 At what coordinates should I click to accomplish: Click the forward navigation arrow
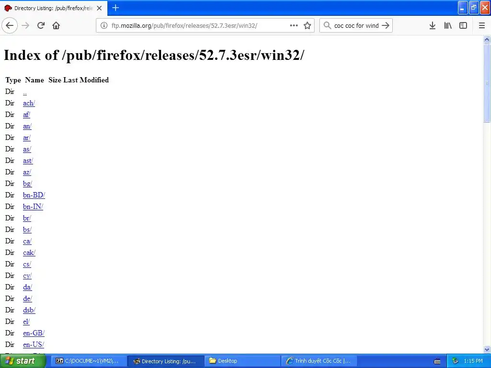tap(25, 26)
